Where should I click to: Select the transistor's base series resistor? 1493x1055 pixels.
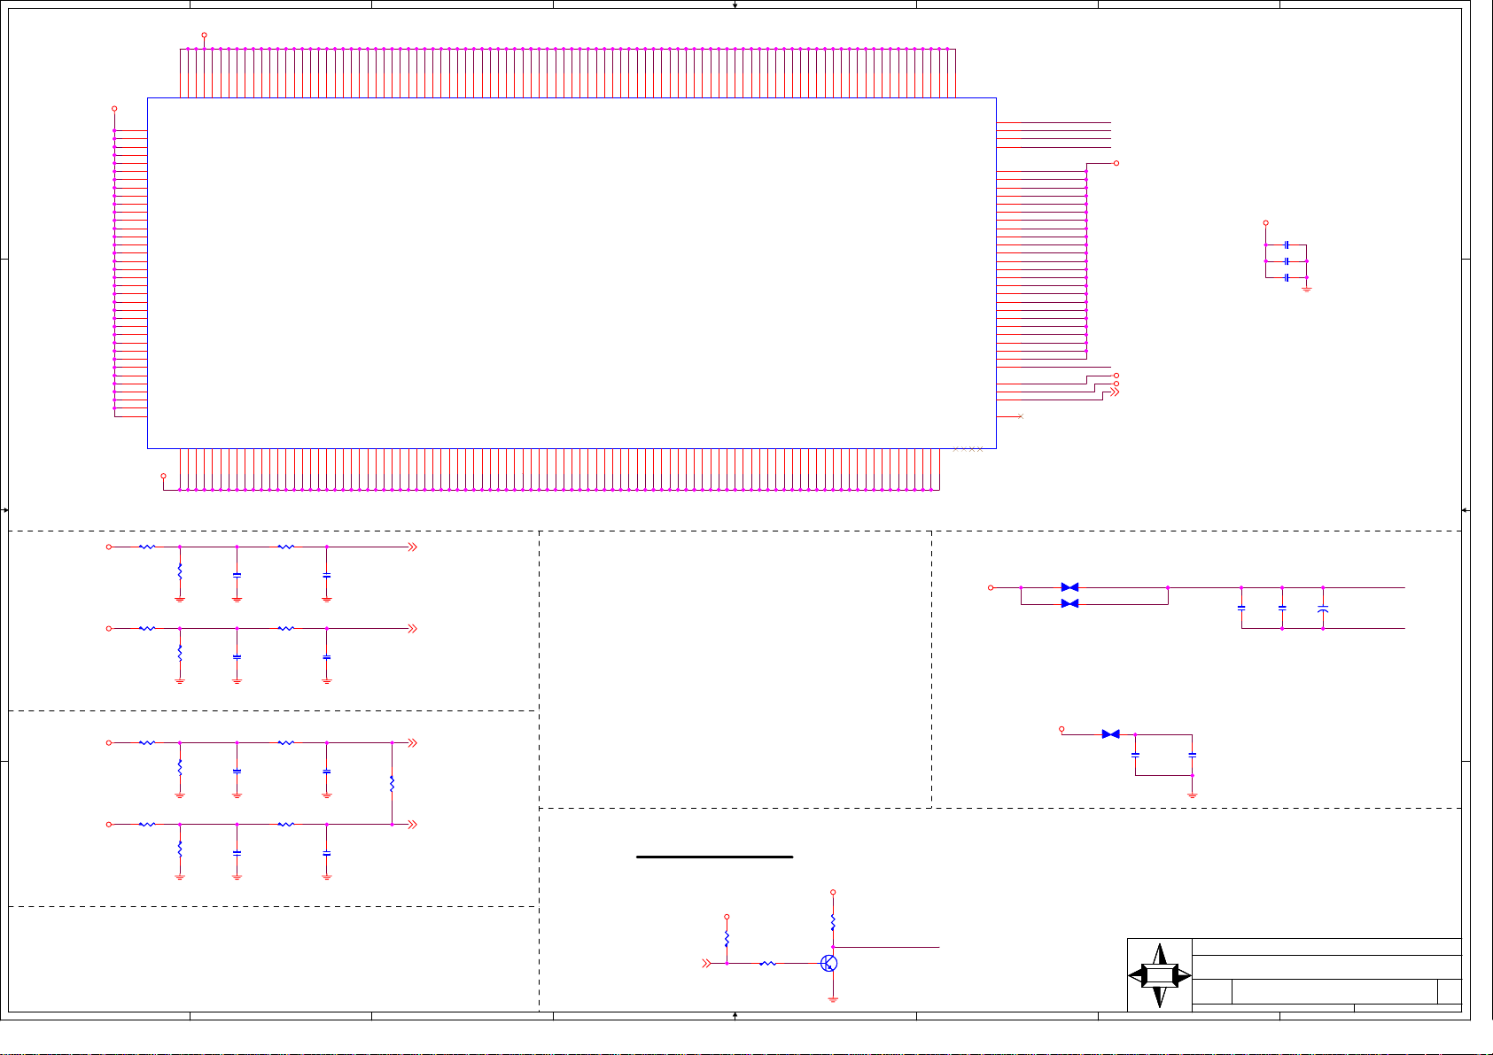(767, 963)
